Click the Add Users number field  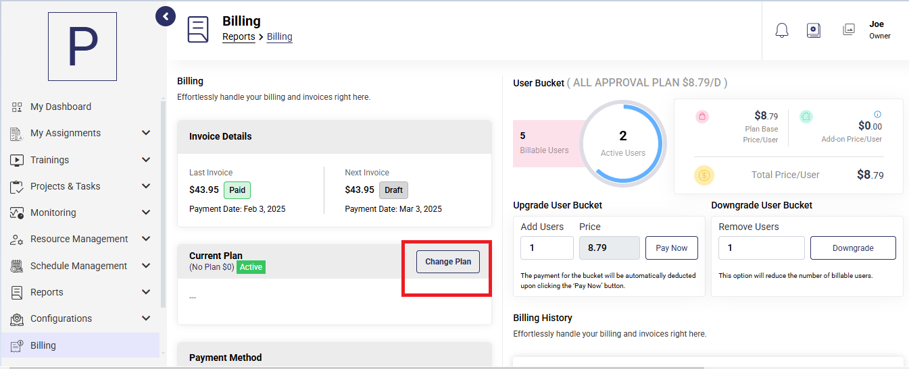click(x=547, y=248)
